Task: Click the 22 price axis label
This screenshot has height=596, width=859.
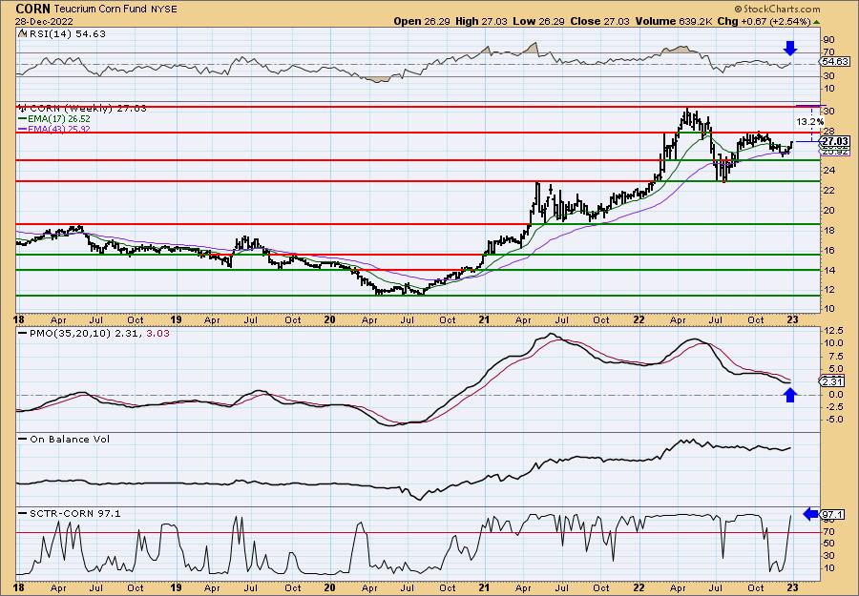Action: [828, 191]
